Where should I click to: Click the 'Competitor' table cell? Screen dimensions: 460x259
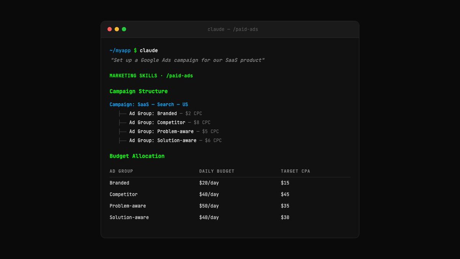pos(123,195)
